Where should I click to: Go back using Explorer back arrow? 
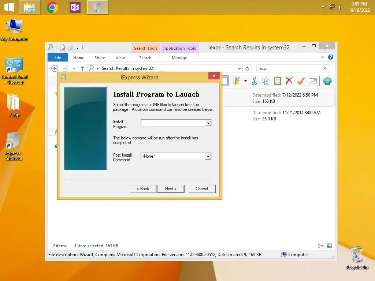click(55, 68)
